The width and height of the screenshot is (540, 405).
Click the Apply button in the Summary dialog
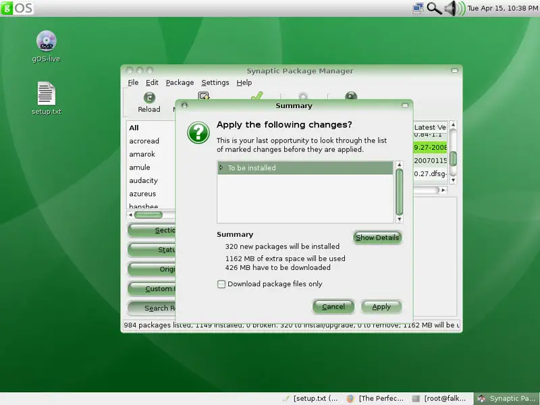pyautogui.click(x=381, y=307)
